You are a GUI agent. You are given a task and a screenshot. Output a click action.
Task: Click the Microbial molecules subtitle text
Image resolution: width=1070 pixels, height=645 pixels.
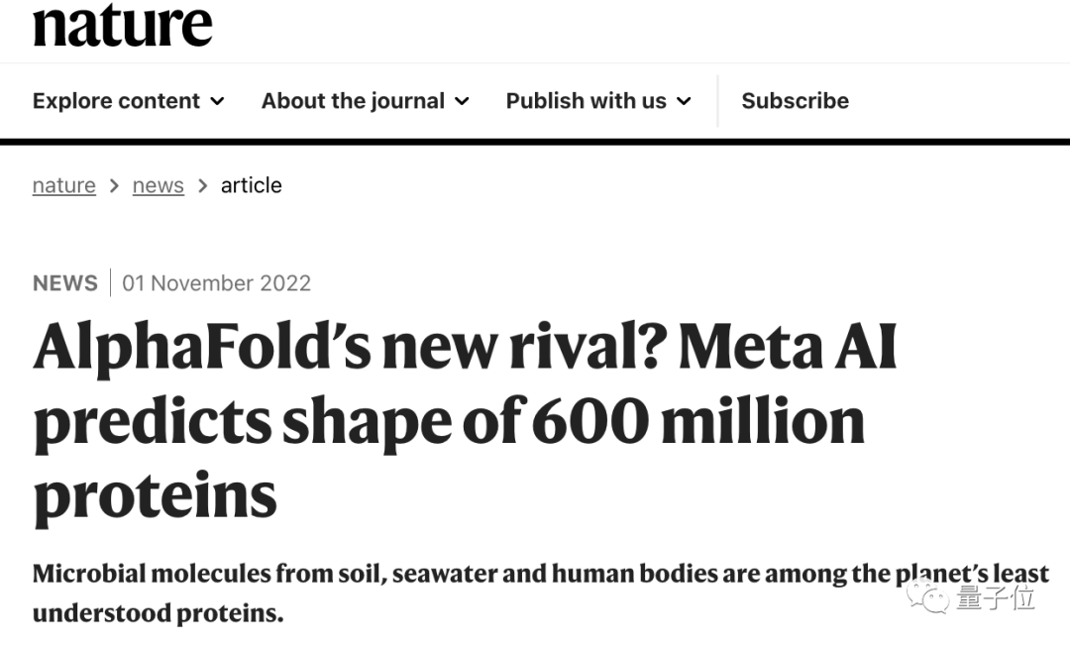540,592
